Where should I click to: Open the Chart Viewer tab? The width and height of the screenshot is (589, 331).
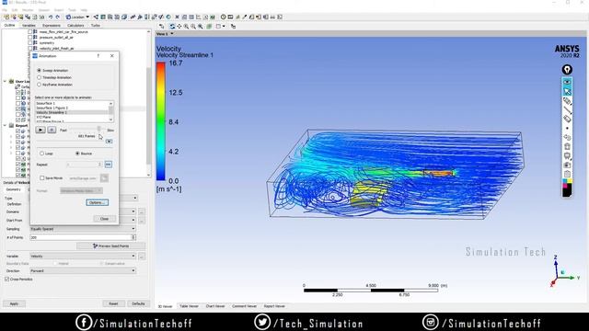point(215,306)
